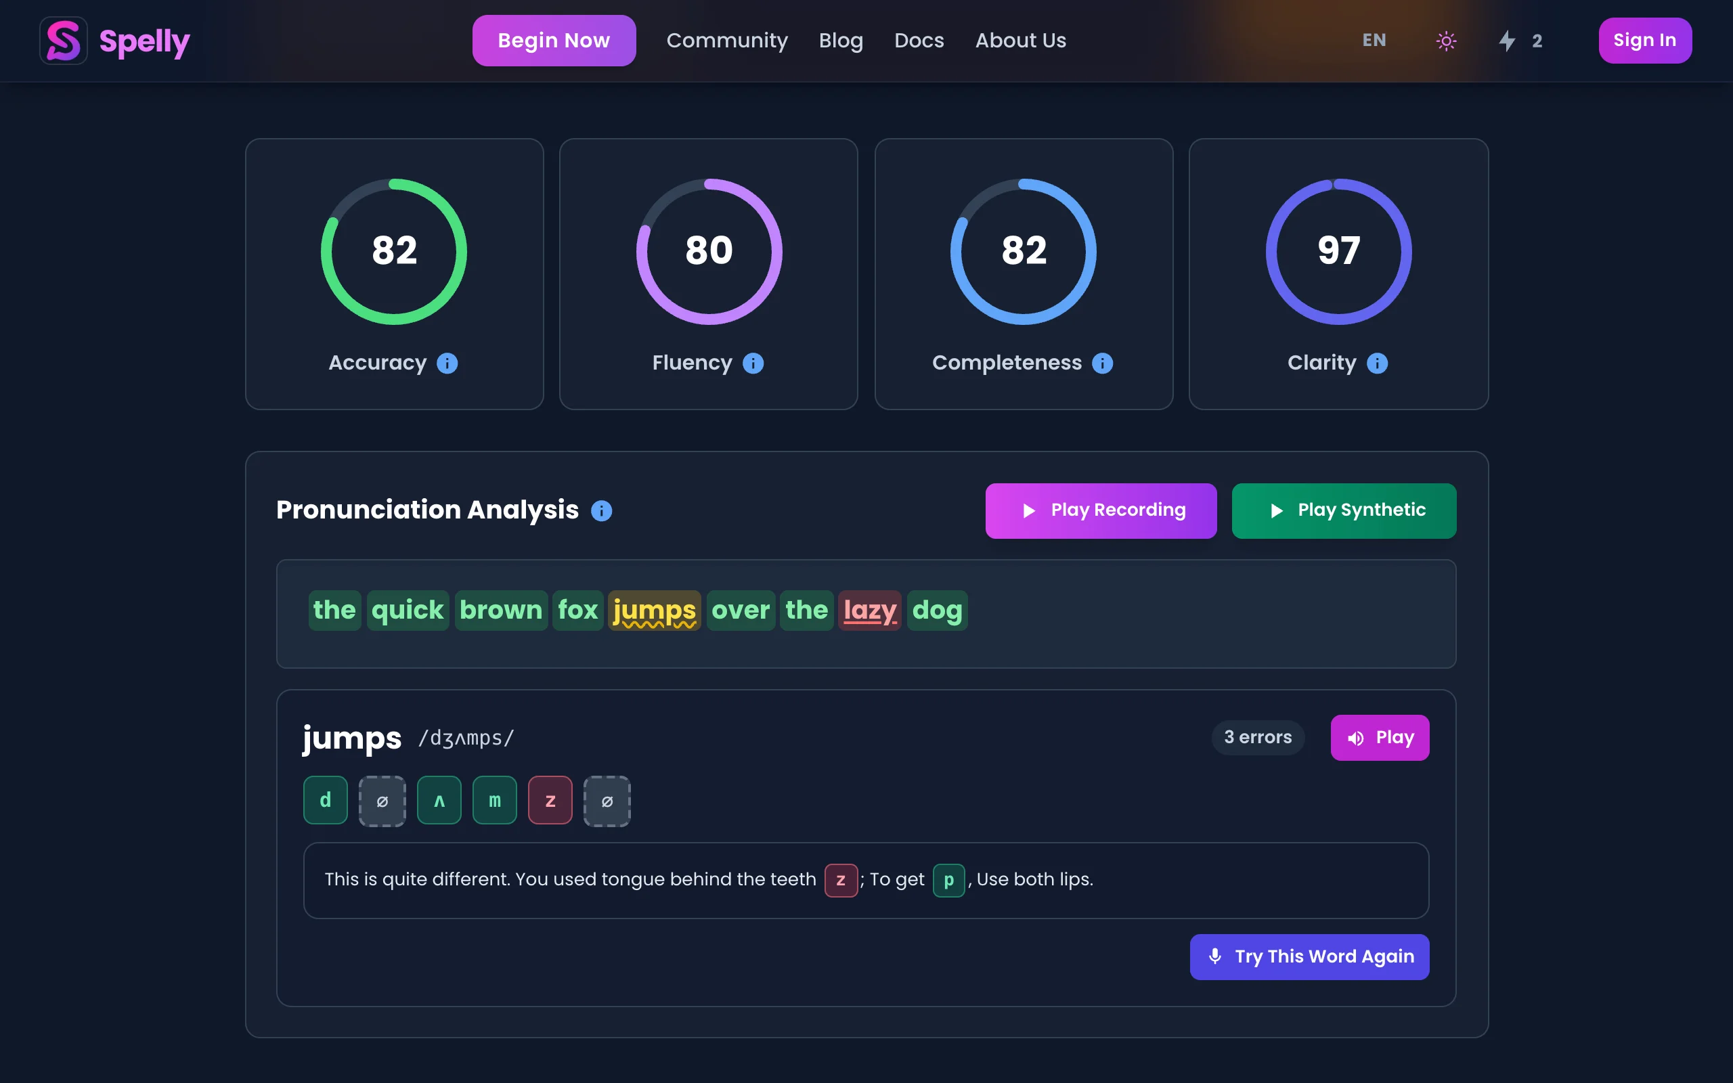
Task: Open the Accuracy info icon
Action: click(x=447, y=363)
